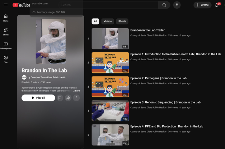This screenshot has width=225, height=149.
Task: Click the playlist cover image
Action: coord(51,41)
